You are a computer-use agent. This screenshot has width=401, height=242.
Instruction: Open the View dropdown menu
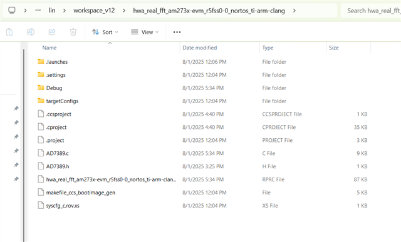click(x=145, y=32)
